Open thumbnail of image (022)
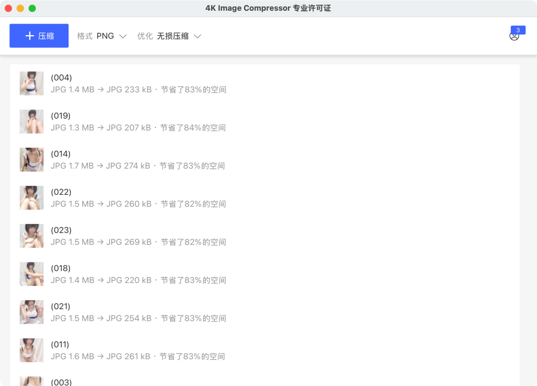The height and width of the screenshot is (386, 537). [x=31, y=198]
